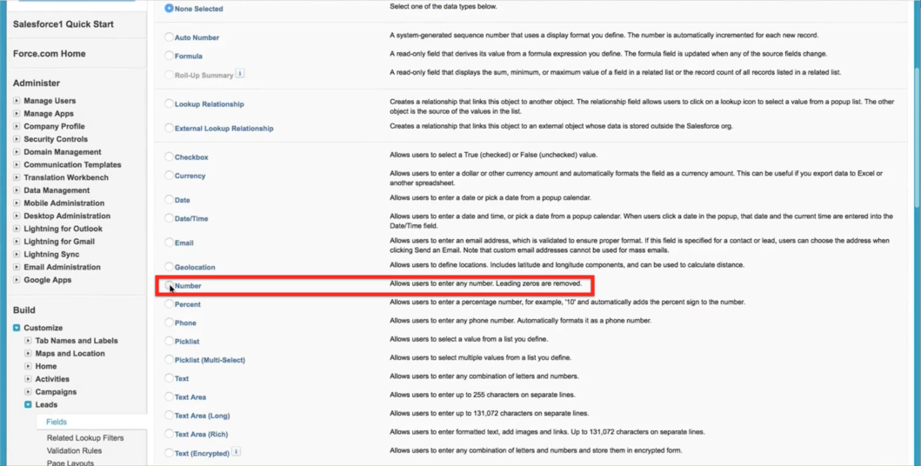Expand the Activities node

tap(28, 379)
